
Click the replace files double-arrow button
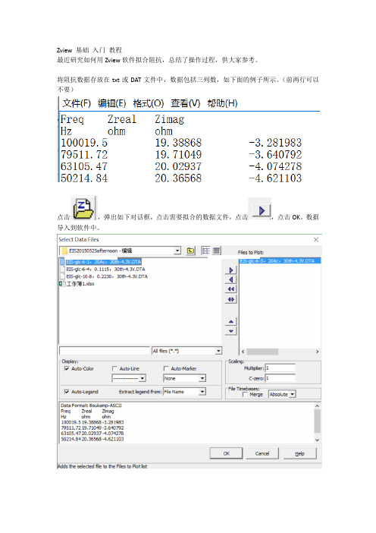click(231, 299)
